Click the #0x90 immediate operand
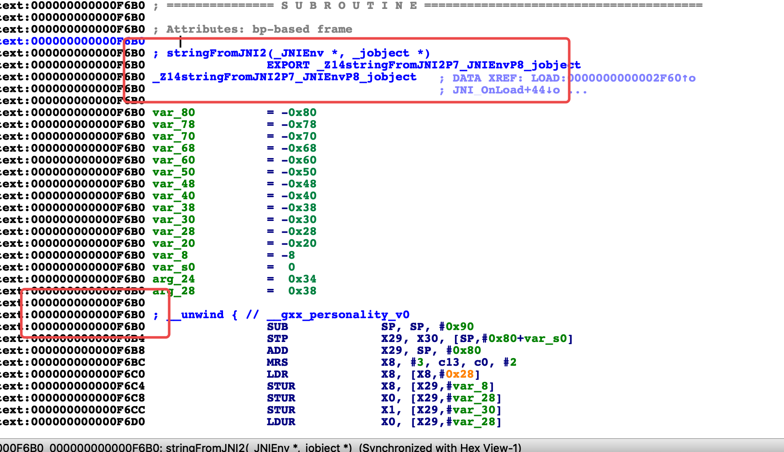The width and height of the screenshot is (784, 452). [x=456, y=327]
